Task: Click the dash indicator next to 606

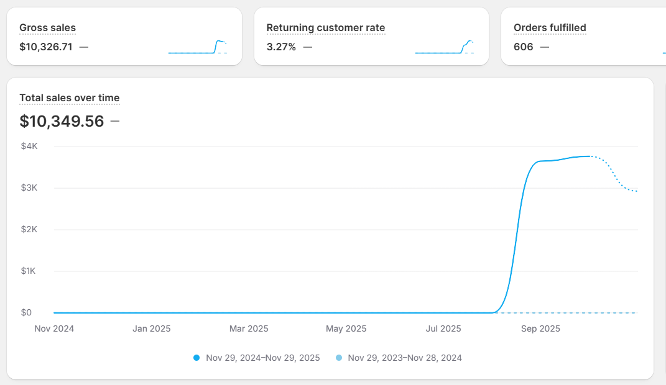Action: pyautogui.click(x=545, y=47)
